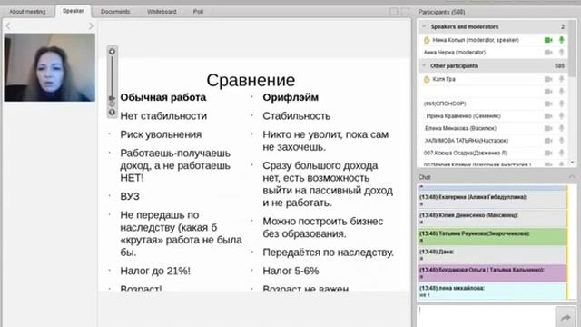
Task: Toggle microphone for Анна Черка moderator
Action: tap(562, 53)
